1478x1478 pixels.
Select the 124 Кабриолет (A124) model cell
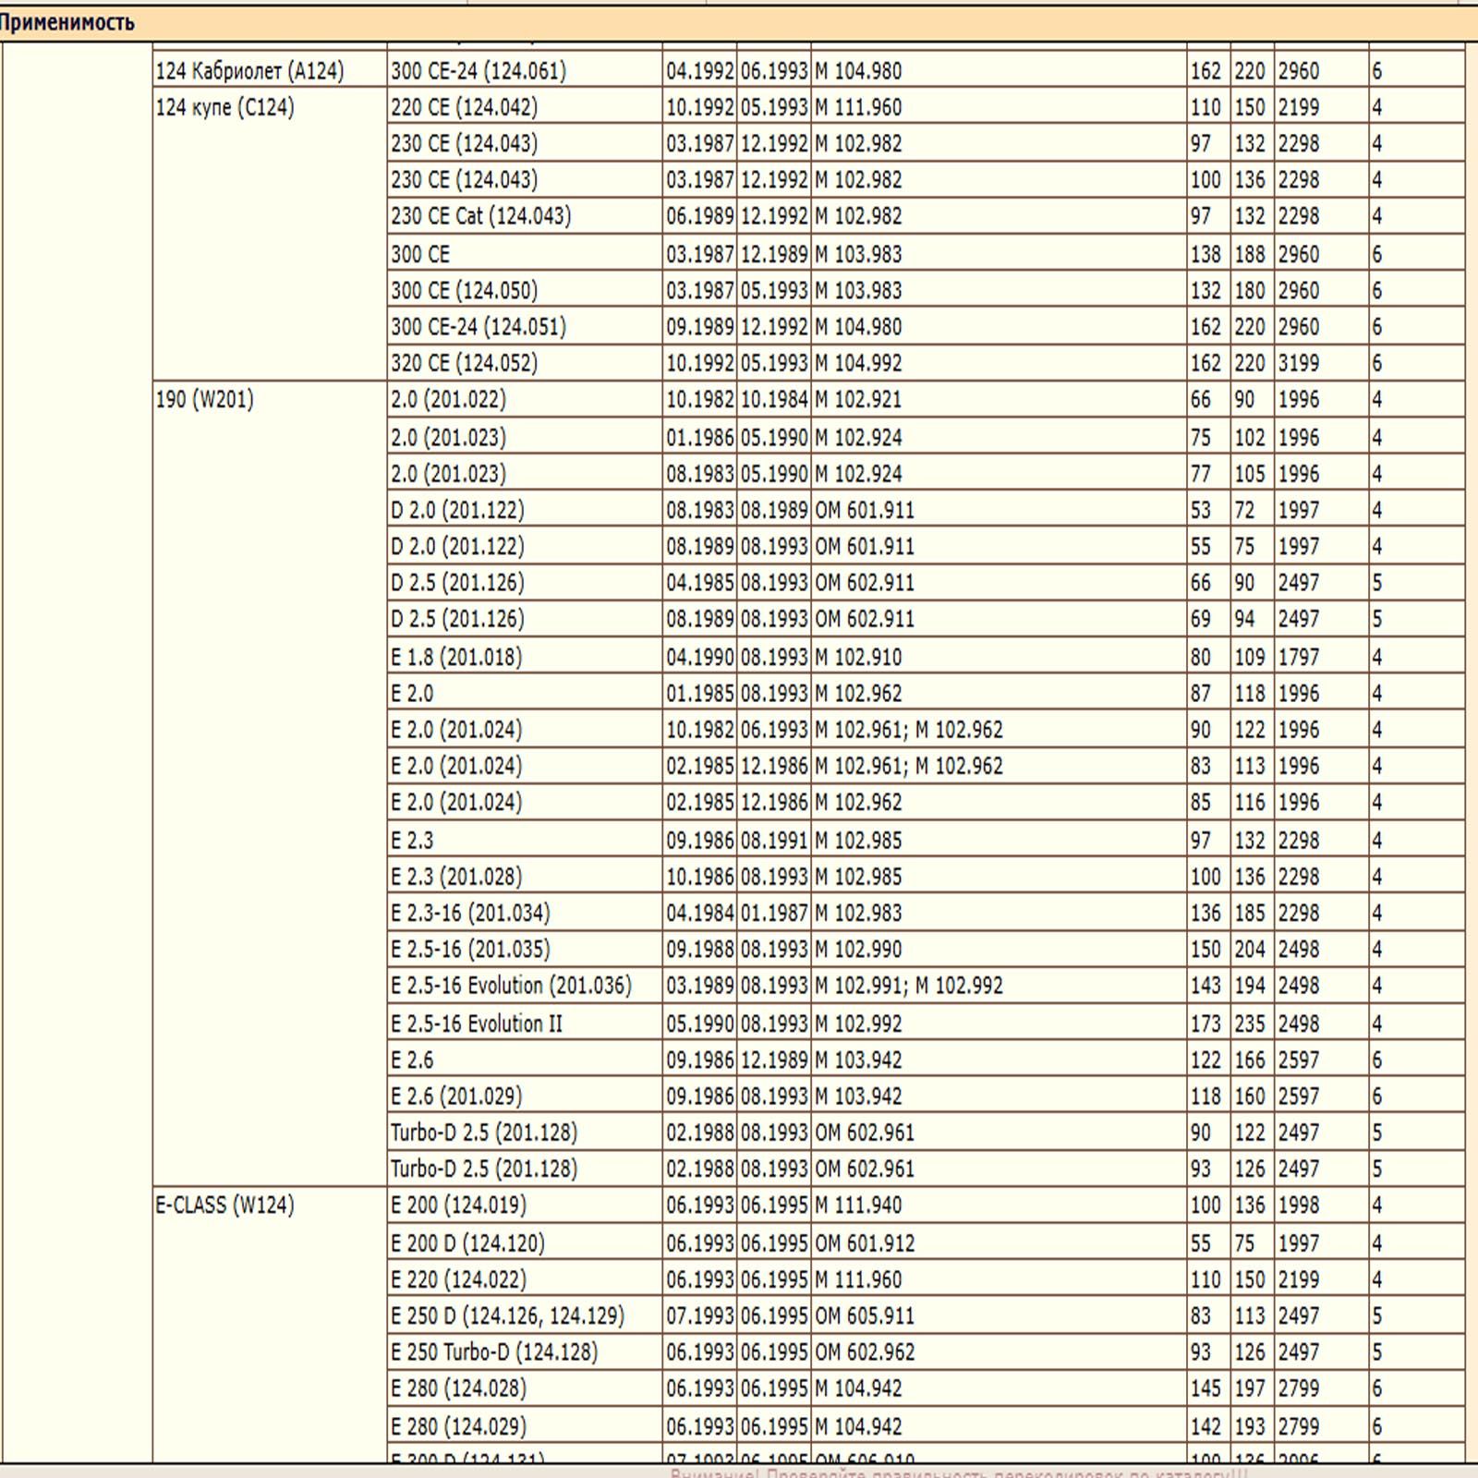point(270,70)
